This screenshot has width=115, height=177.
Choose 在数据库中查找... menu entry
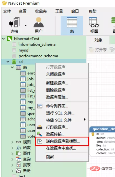point(61,148)
